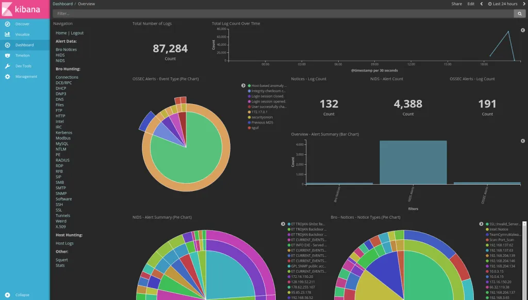Viewport: 528px width, 300px height.
Task: Toggle 'Host-based anomaly' legend entry
Action: click(x=268, y=85)
